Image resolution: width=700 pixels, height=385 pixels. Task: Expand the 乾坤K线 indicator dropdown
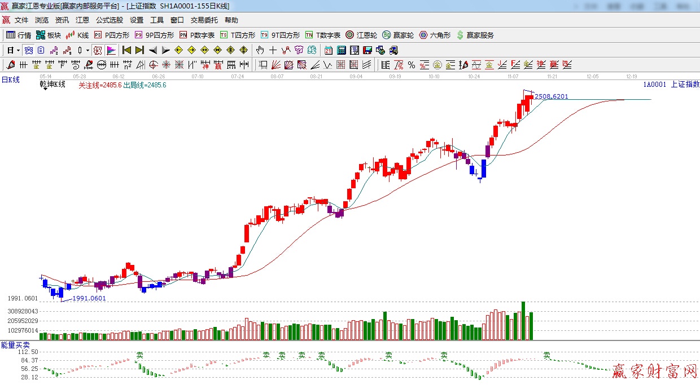[x=45, y=89]
